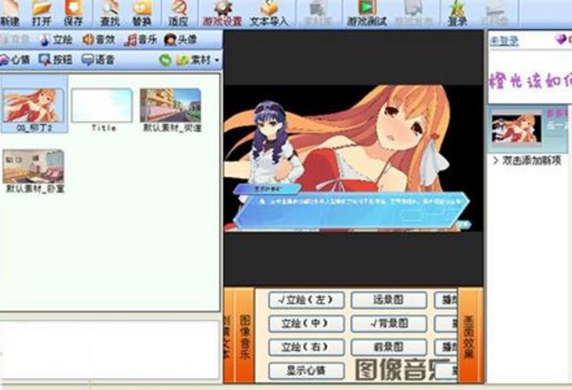The width and height of the screenshot is (572, 390).
Task: Open the 素材 materials dropdown
Action: point(198,60)
